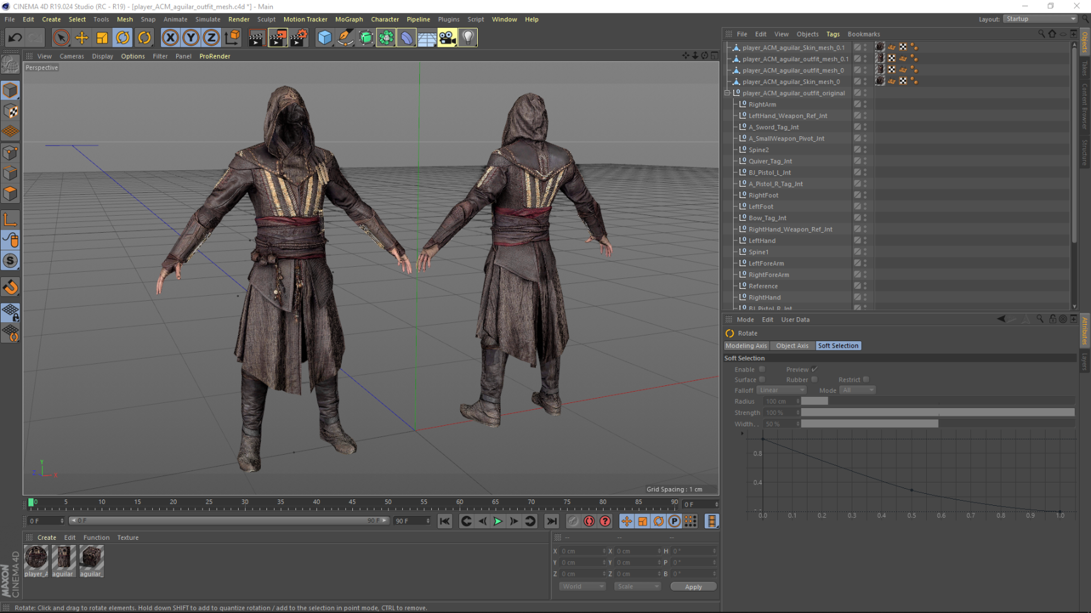Screen dimensions: 1091x613
Task: Switch to Modeling Axis tab
Action: 746,346
